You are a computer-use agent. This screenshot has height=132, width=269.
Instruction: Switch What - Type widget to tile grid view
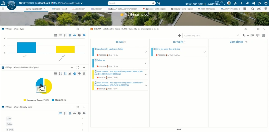pyautogui.click(x=55, y=35)
